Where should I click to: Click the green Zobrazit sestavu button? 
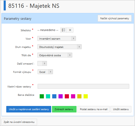64,109
